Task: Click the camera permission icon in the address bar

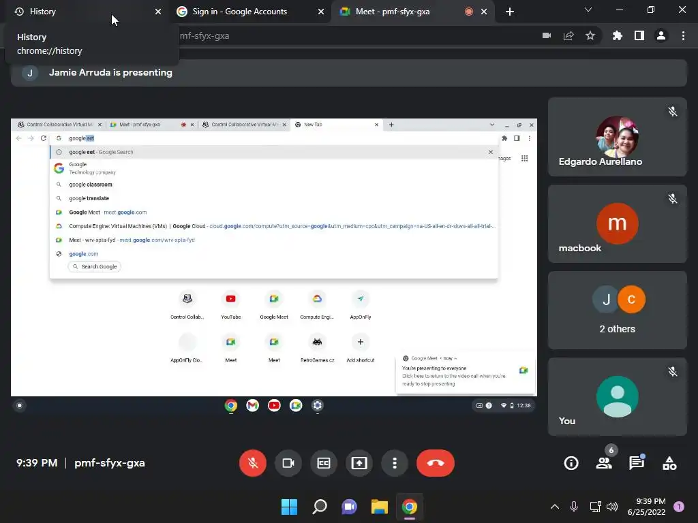Action: coord(547,35)
